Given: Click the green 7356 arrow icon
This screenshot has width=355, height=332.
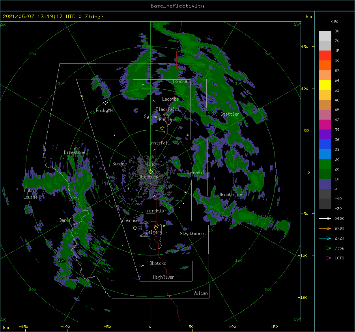Looking at the screenshot, I should [325, 248].
